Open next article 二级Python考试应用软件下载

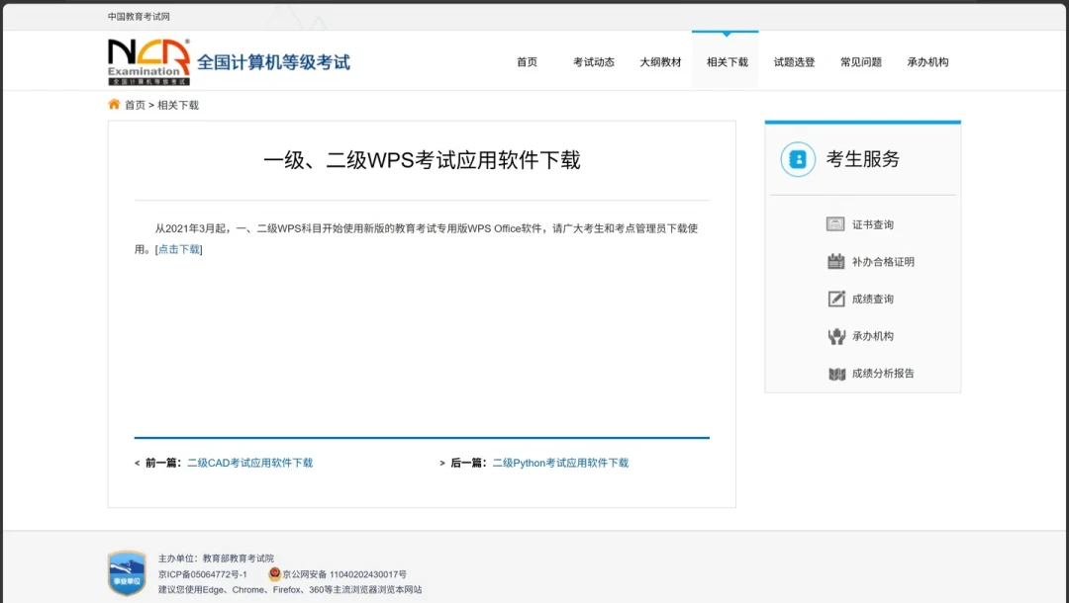point(560,463)
